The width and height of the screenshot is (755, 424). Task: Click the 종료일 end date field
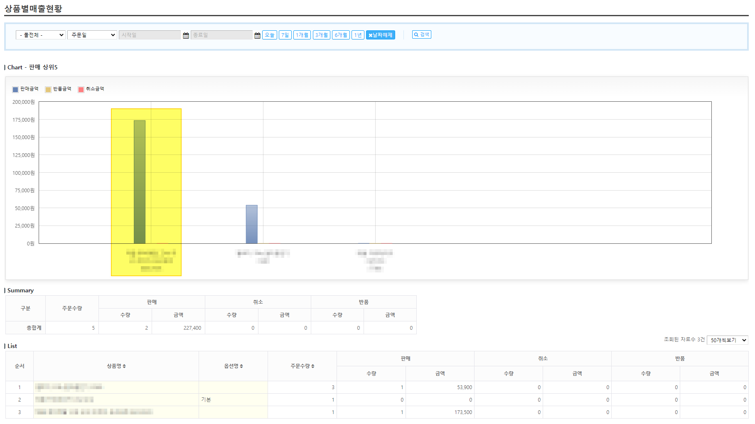tap(221, 35)
